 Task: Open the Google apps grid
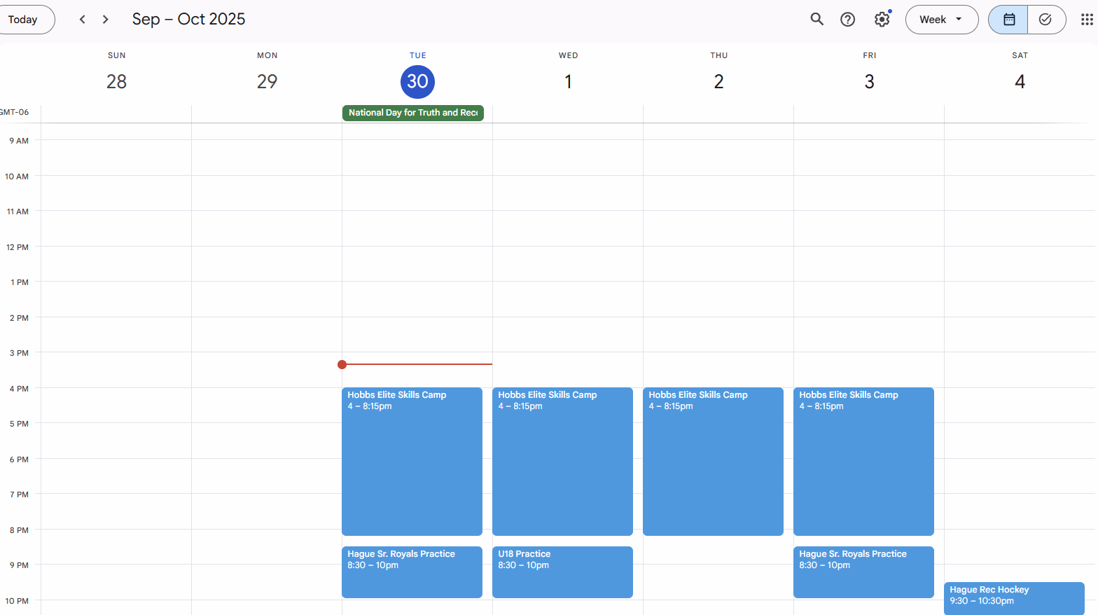point(1086,20)
